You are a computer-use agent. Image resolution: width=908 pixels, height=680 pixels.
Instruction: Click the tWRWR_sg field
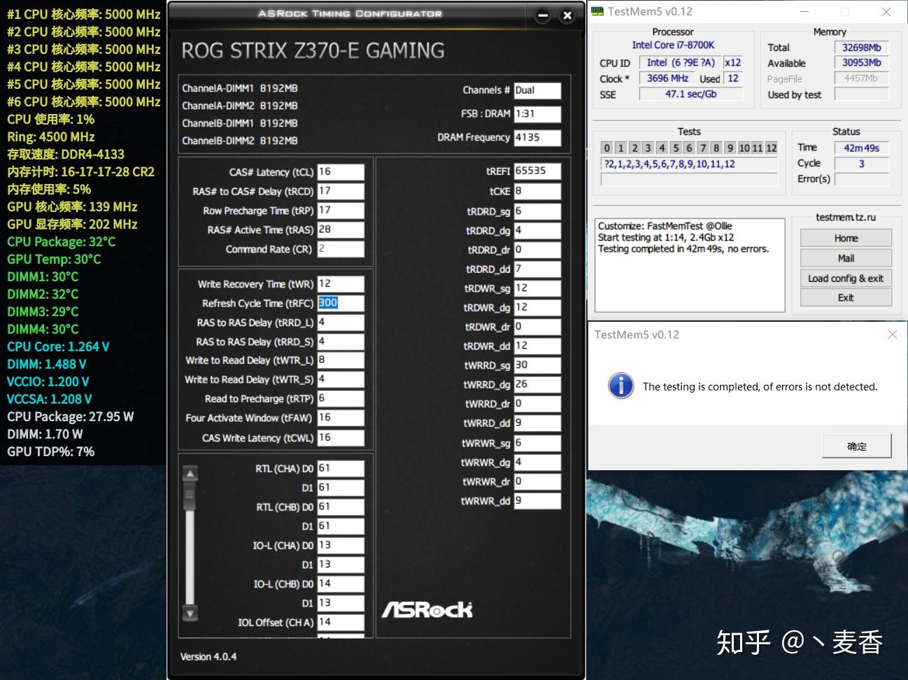pos(537,443)
